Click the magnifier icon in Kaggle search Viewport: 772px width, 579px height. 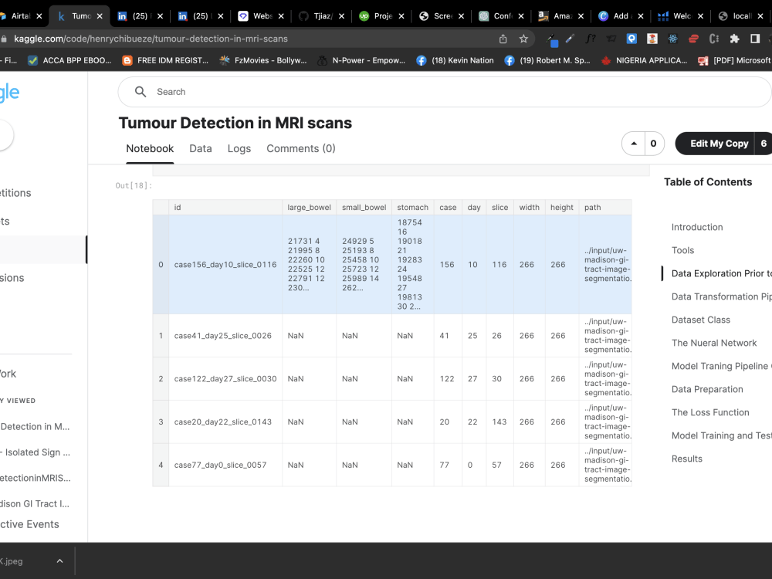click(x=141, y=92)
